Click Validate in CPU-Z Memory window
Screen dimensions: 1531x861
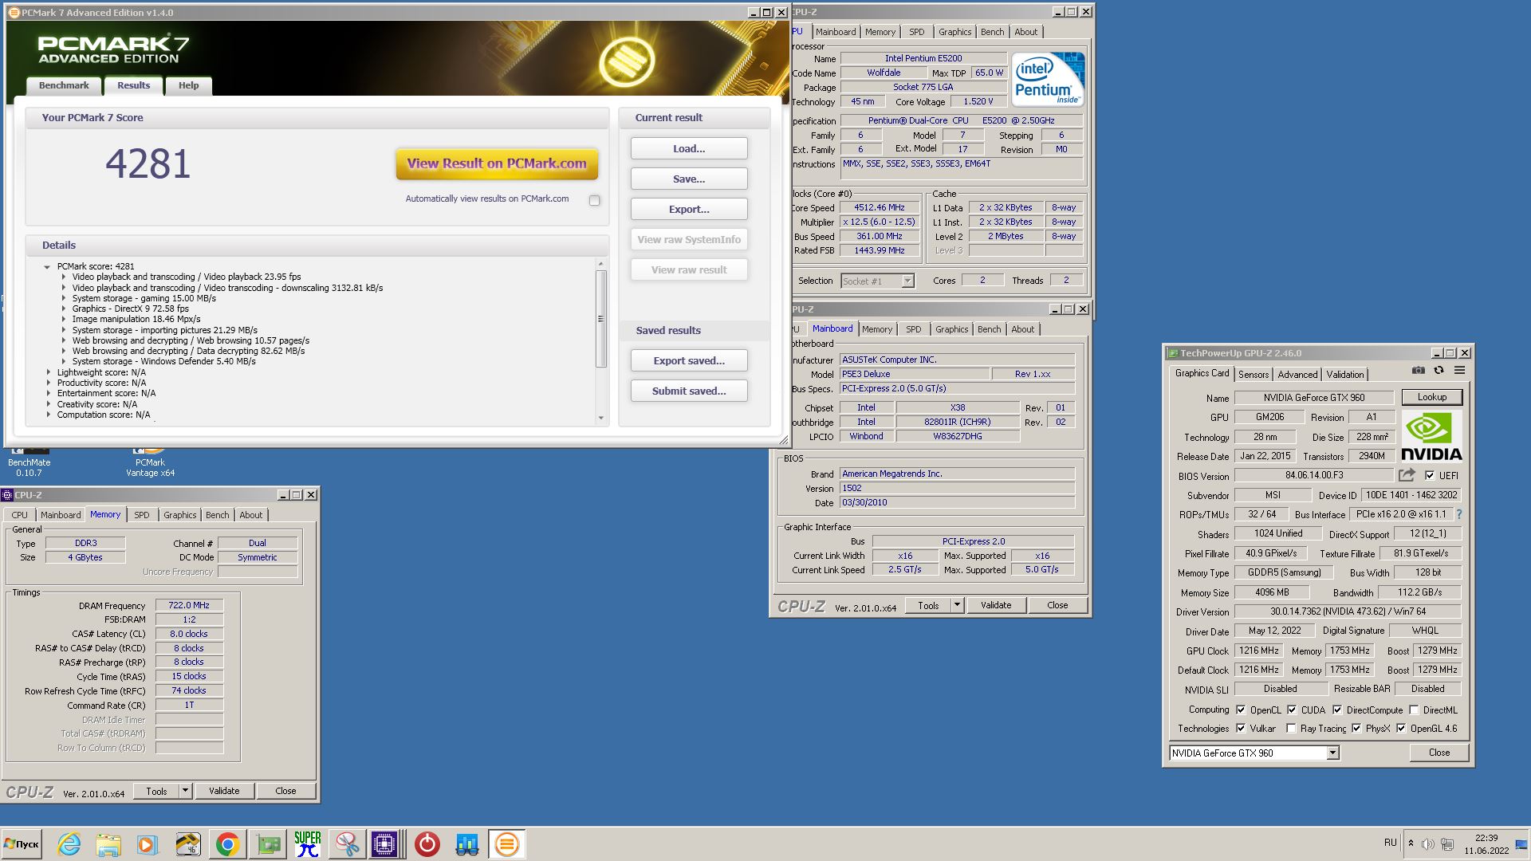click(224, 791)
